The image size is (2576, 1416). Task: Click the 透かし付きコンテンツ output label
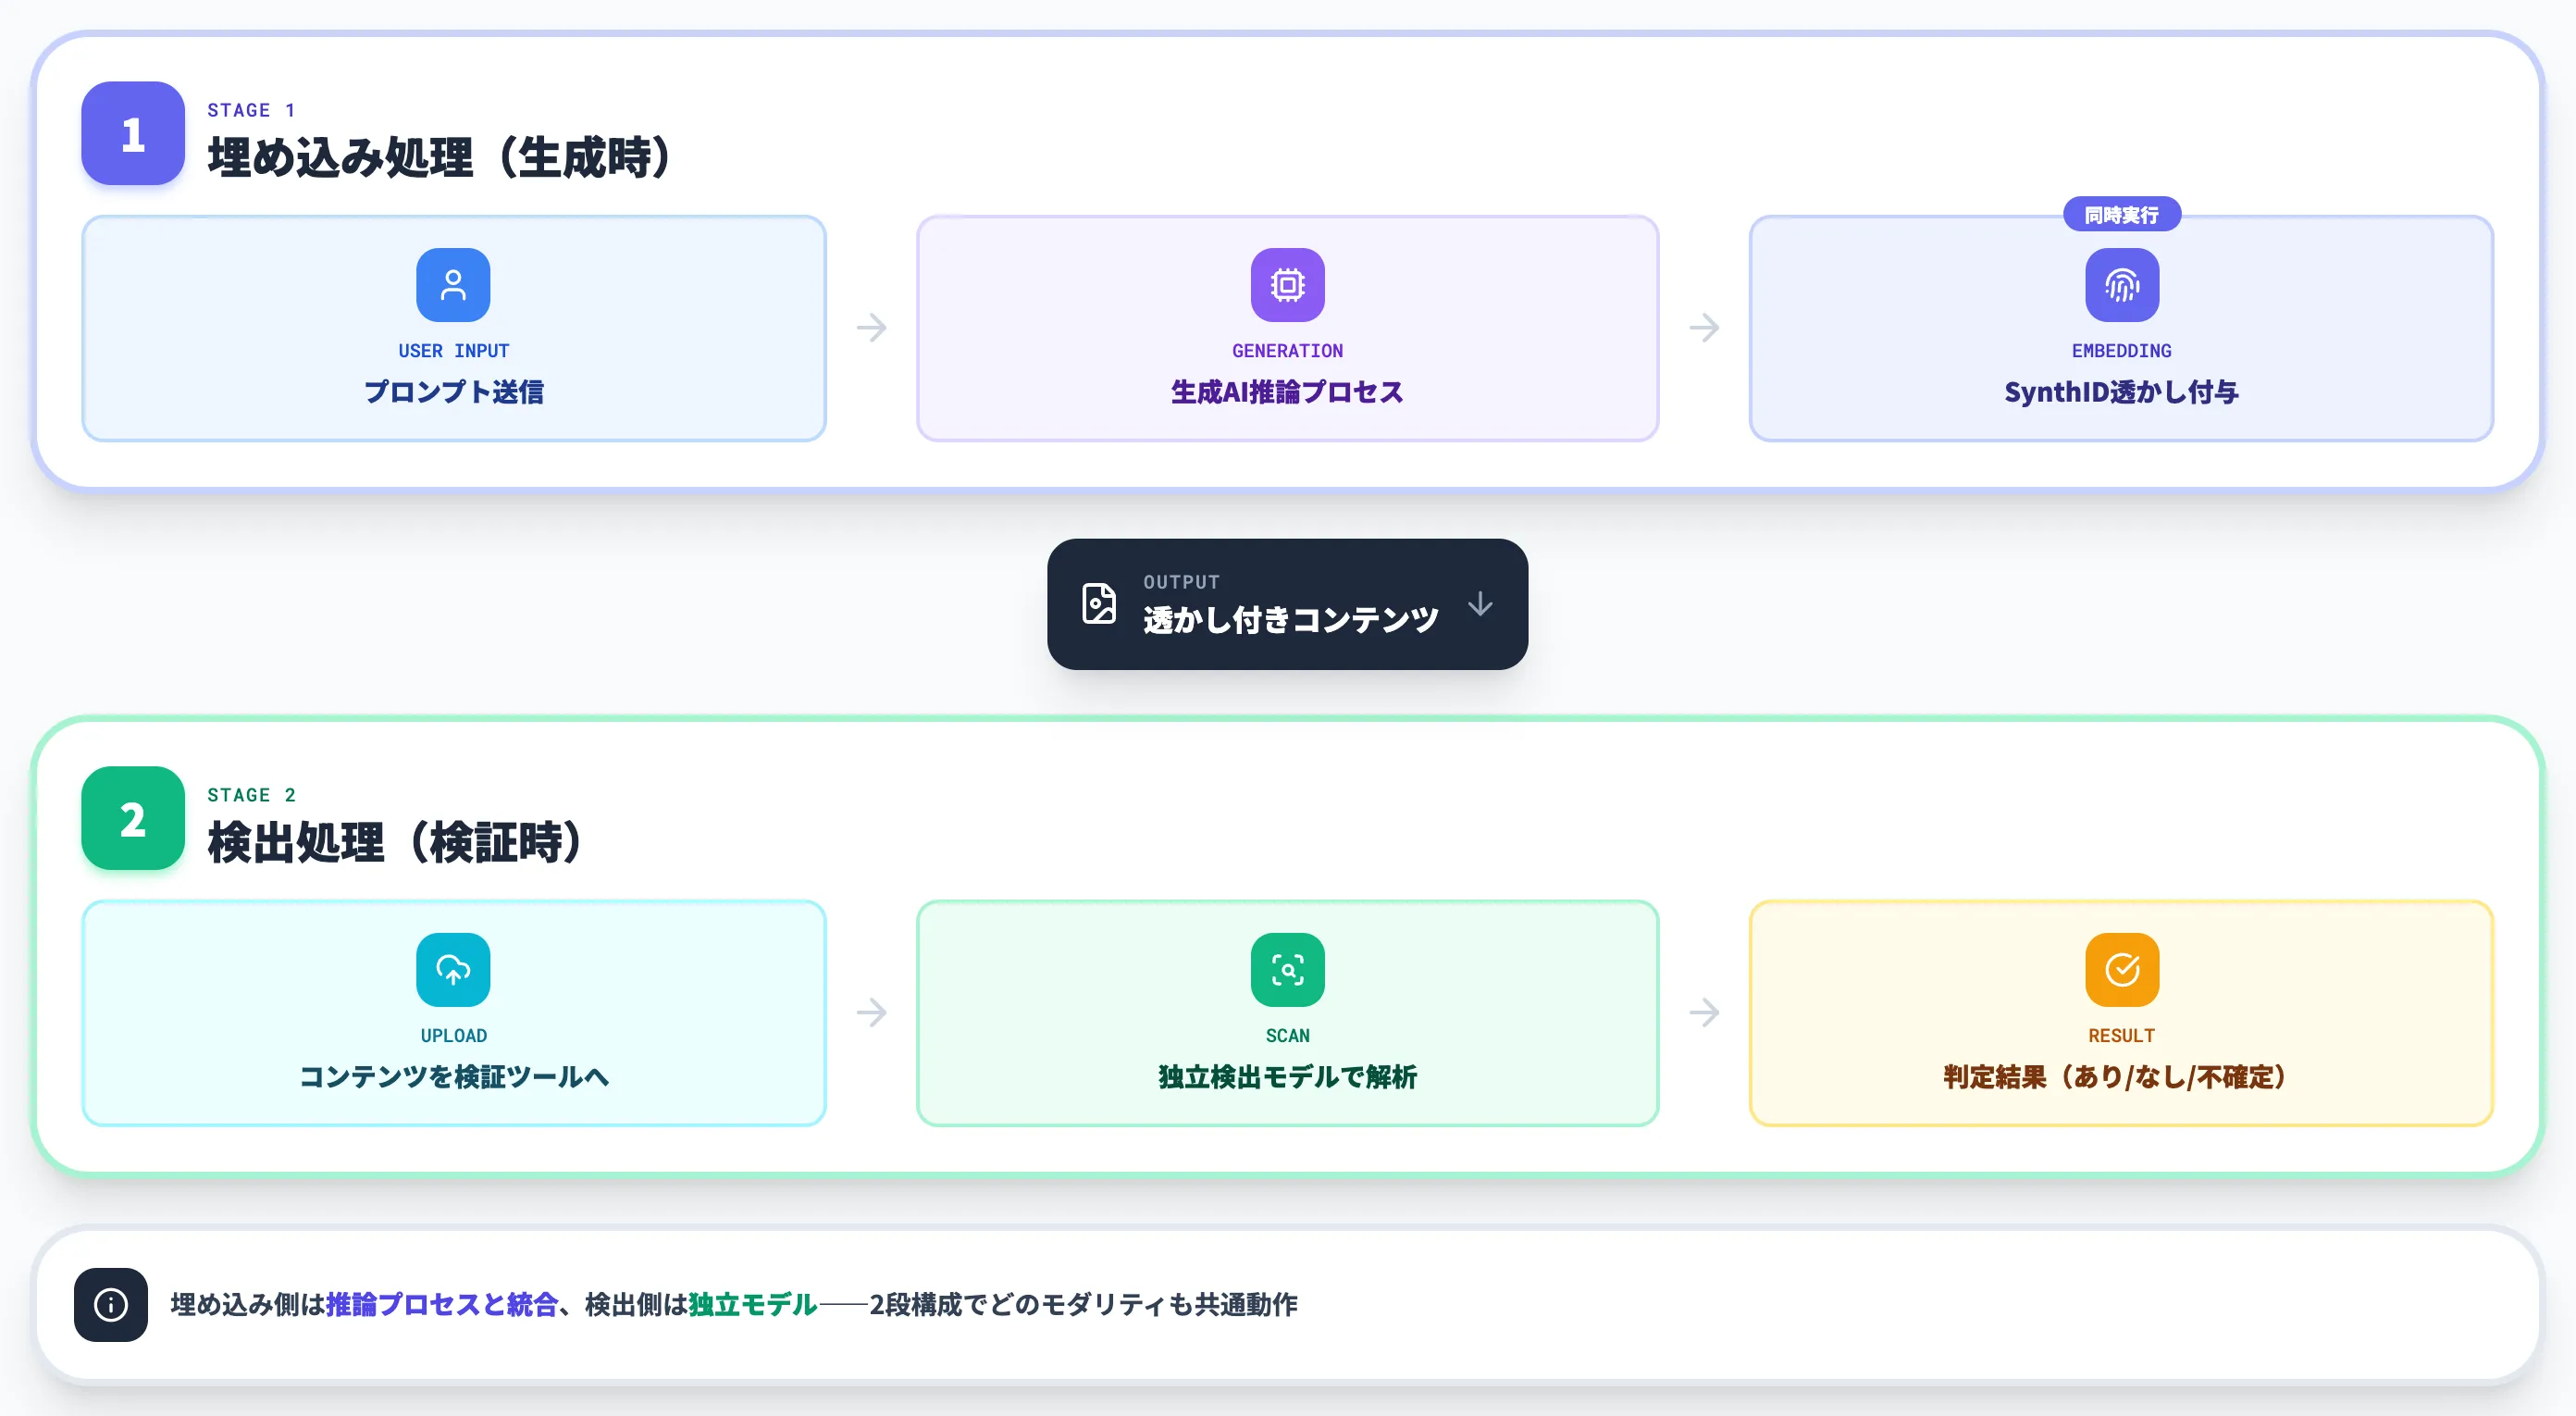tap(1290, 620)
